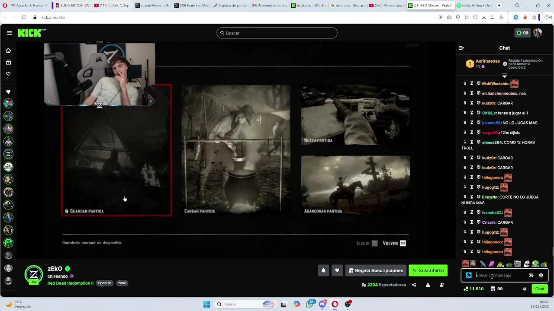Switch to the Captura de pantalla tab

click(x=231, y=6)
